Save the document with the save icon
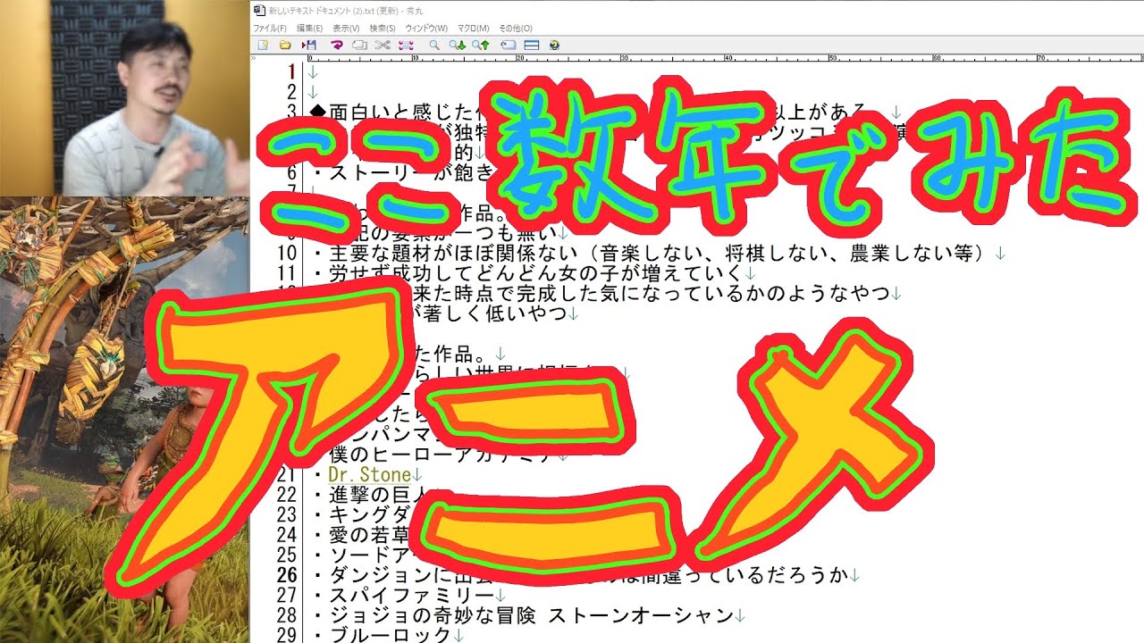The image size is (1144, 643). [310, 45]
